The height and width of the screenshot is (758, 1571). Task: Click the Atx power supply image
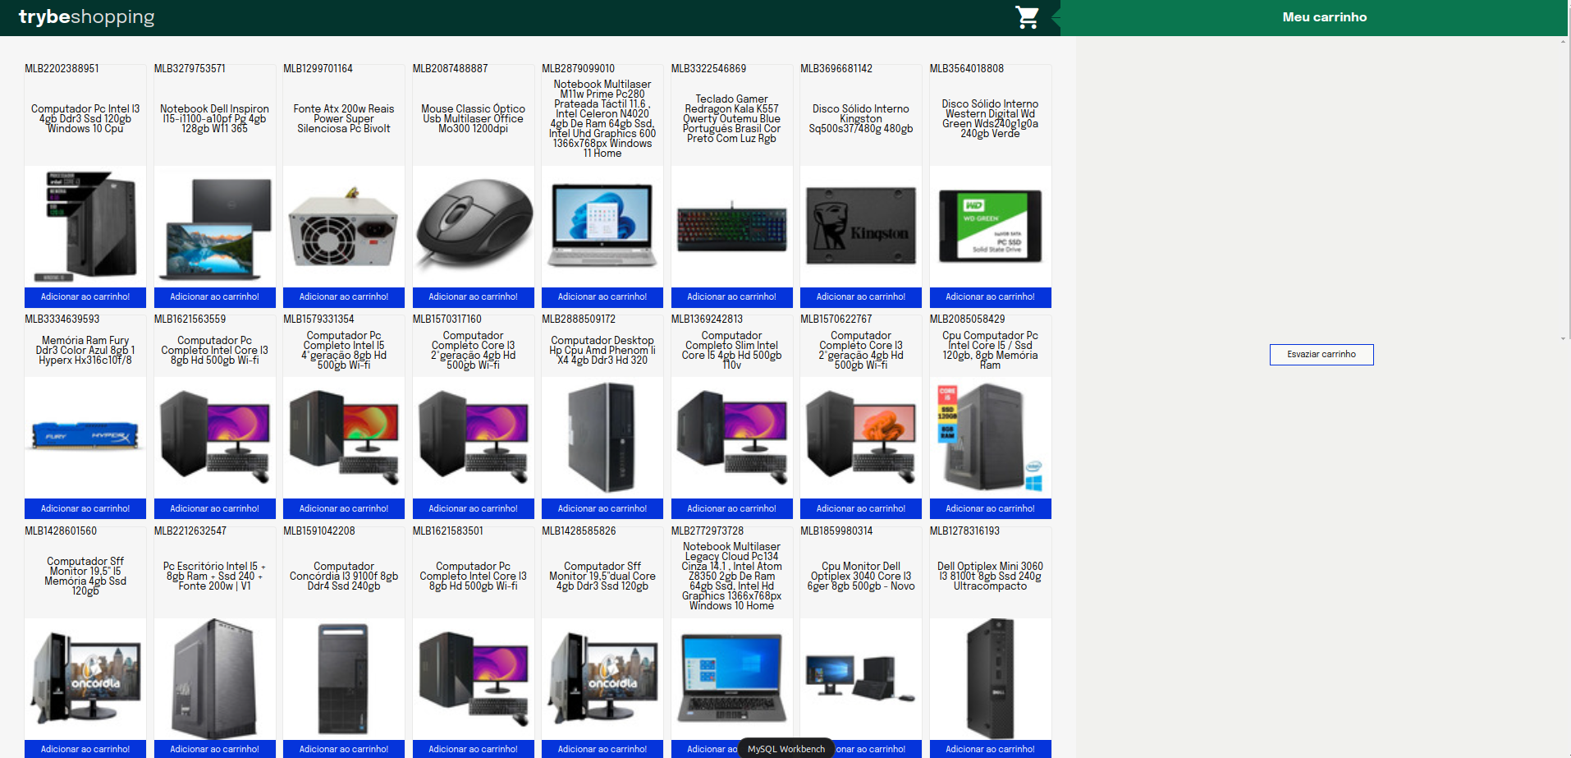(344, 227)
